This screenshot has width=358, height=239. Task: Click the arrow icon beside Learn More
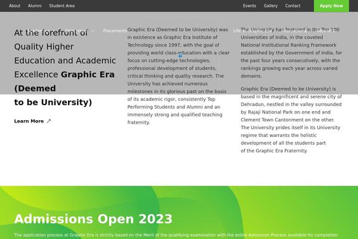(x=49, y=121)
